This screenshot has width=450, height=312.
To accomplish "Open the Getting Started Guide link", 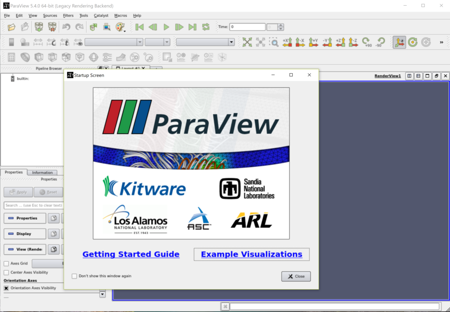I will click(x=131, y=254).
